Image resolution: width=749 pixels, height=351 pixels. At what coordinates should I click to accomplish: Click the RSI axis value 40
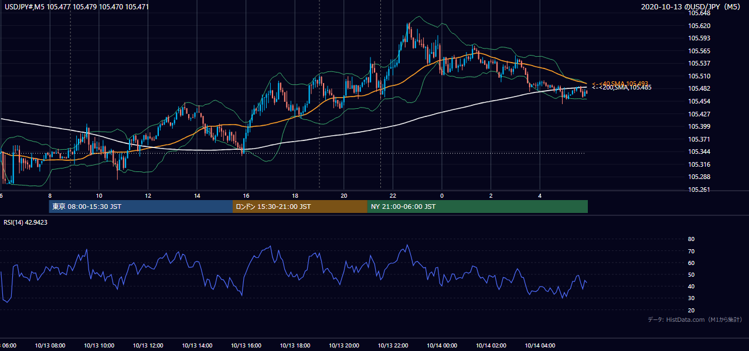point(691,286)
